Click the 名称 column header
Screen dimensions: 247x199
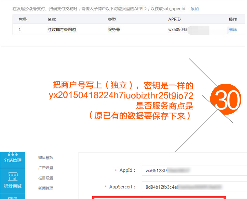[51, 19]
